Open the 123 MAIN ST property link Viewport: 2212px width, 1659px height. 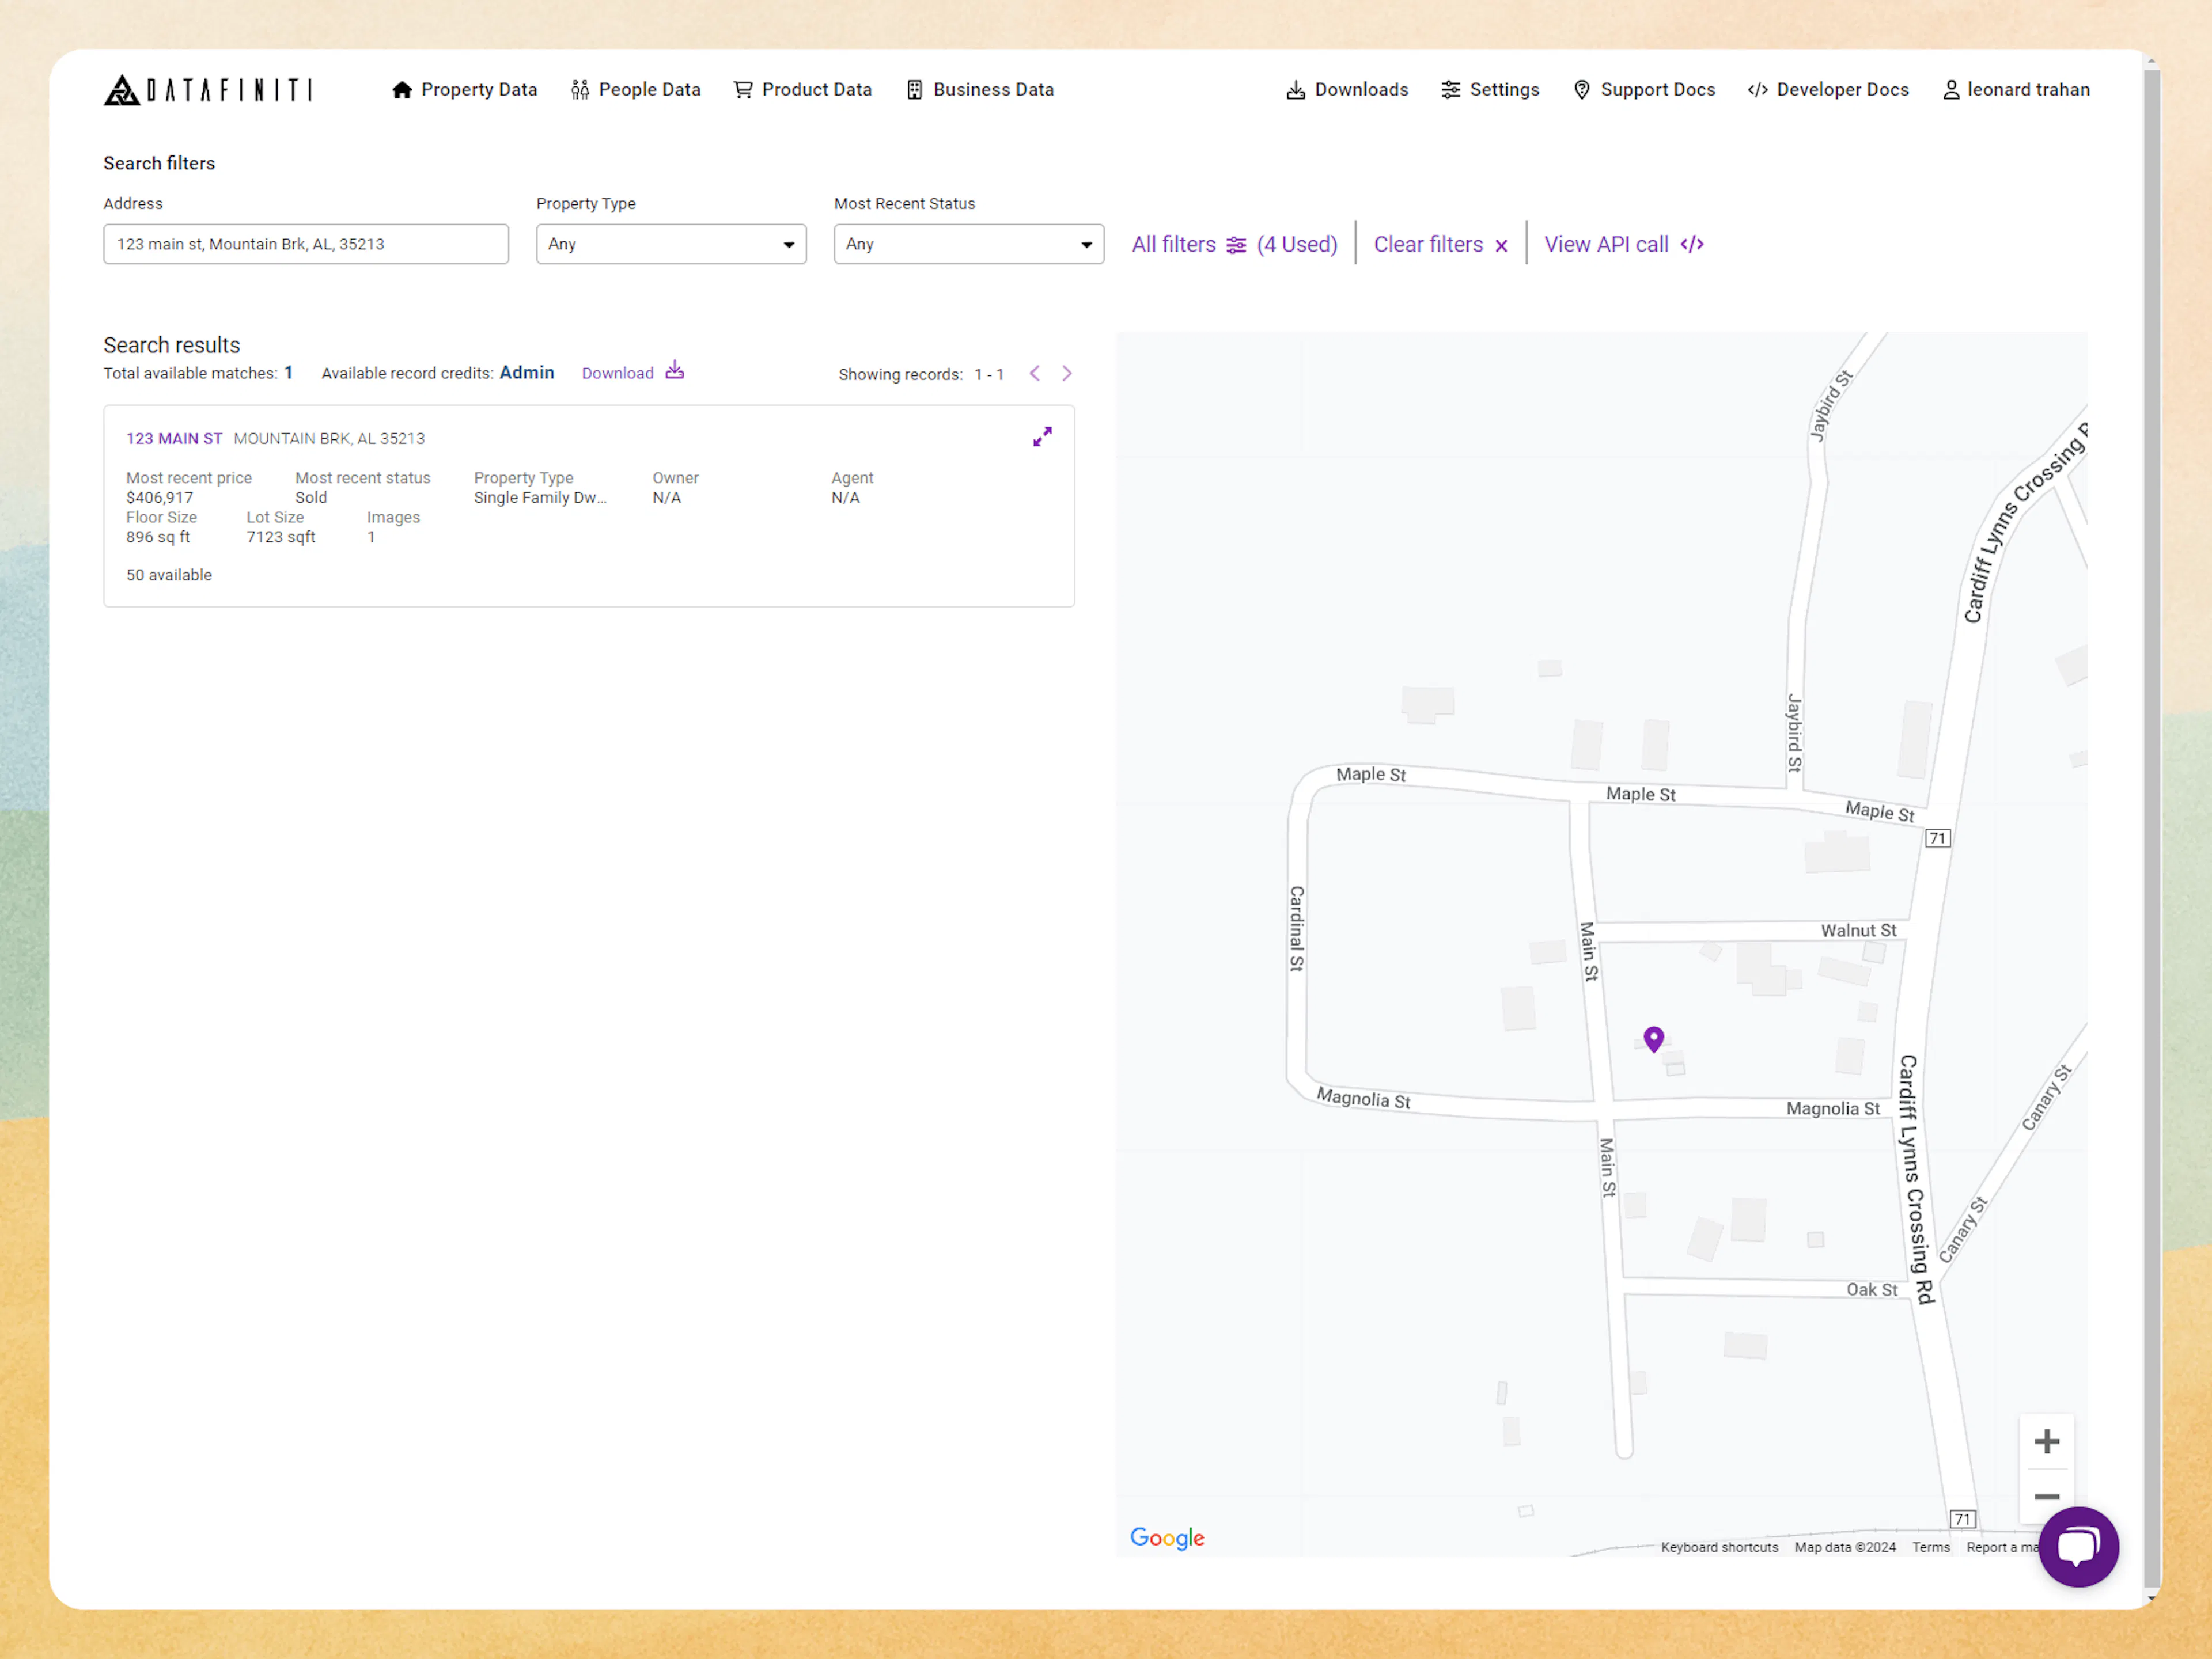(x=174, y=438)
